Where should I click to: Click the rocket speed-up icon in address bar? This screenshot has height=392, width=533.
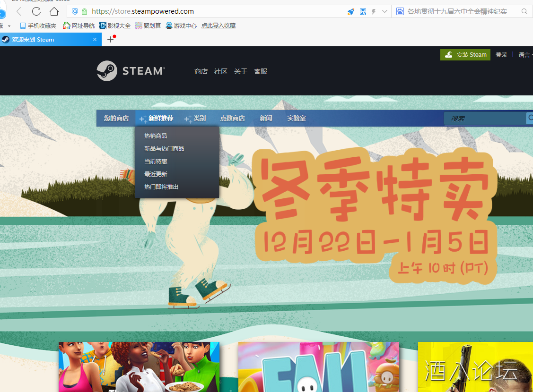click(351, 12)
